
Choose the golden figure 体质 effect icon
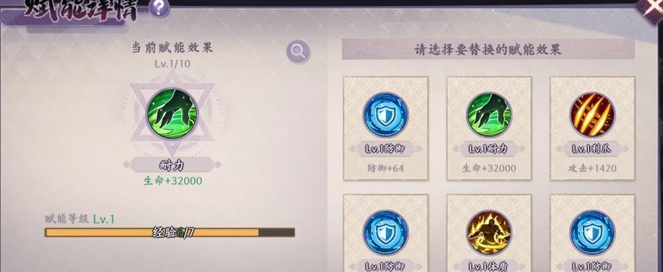point(489,233)
